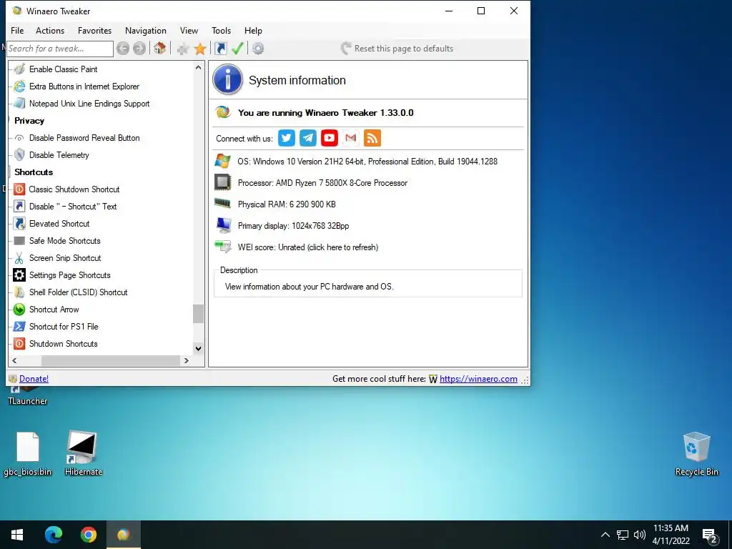This screenshot has height=549, width=732.
Task: Select the Shortcuts category in tree
Action: (34, 172)
